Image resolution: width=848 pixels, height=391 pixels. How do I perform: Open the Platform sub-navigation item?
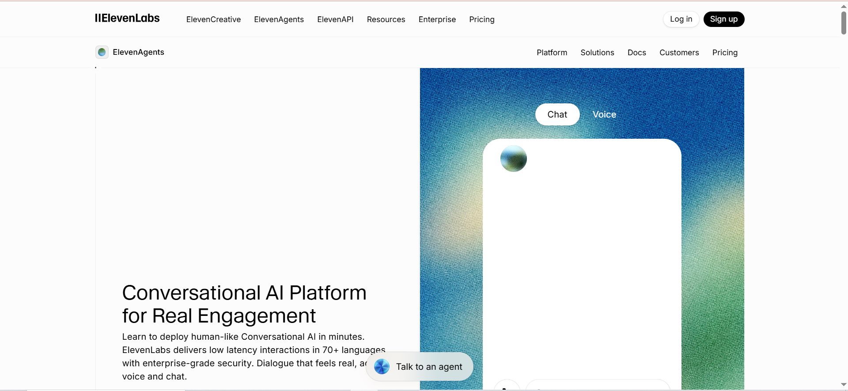(x=552, y=53)
